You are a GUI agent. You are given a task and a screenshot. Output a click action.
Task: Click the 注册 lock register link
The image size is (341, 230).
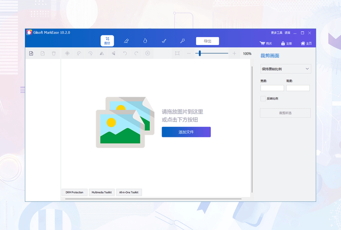point(286,43)
